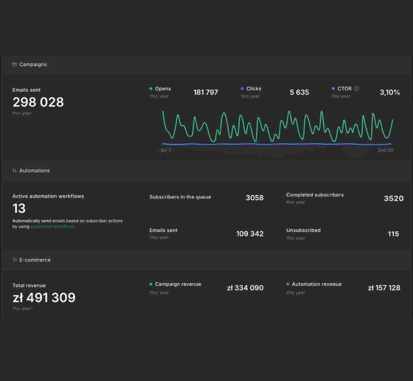Click the Automations arrows icon
The height and width of the screenshot is (381, 413).
click(15, 170)
